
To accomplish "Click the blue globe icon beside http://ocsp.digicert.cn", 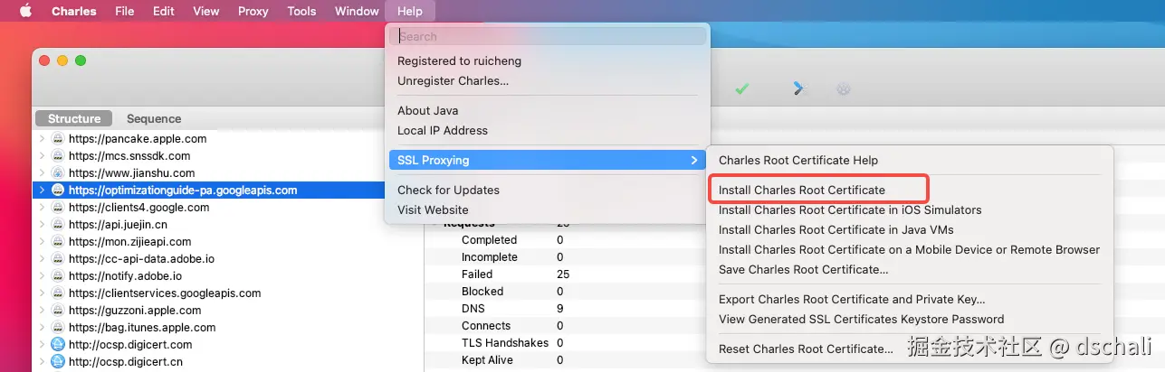I will (58, 362).
